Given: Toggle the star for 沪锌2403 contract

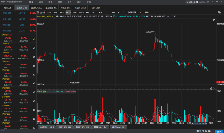Looking at the screenshot, I should point(34,93).
